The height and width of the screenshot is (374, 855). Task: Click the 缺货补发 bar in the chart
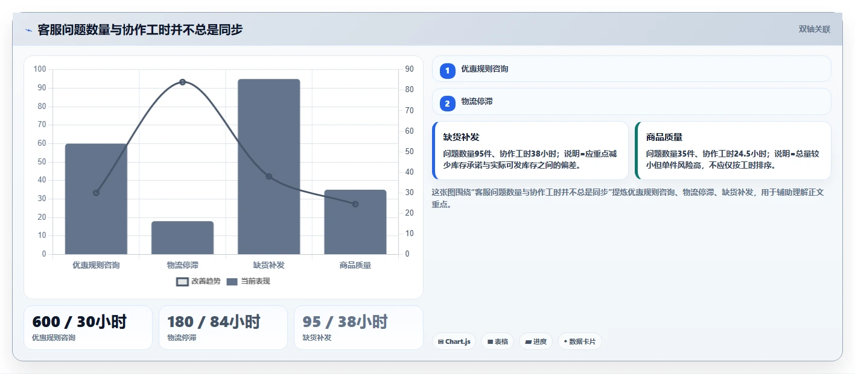coord(269,166)
